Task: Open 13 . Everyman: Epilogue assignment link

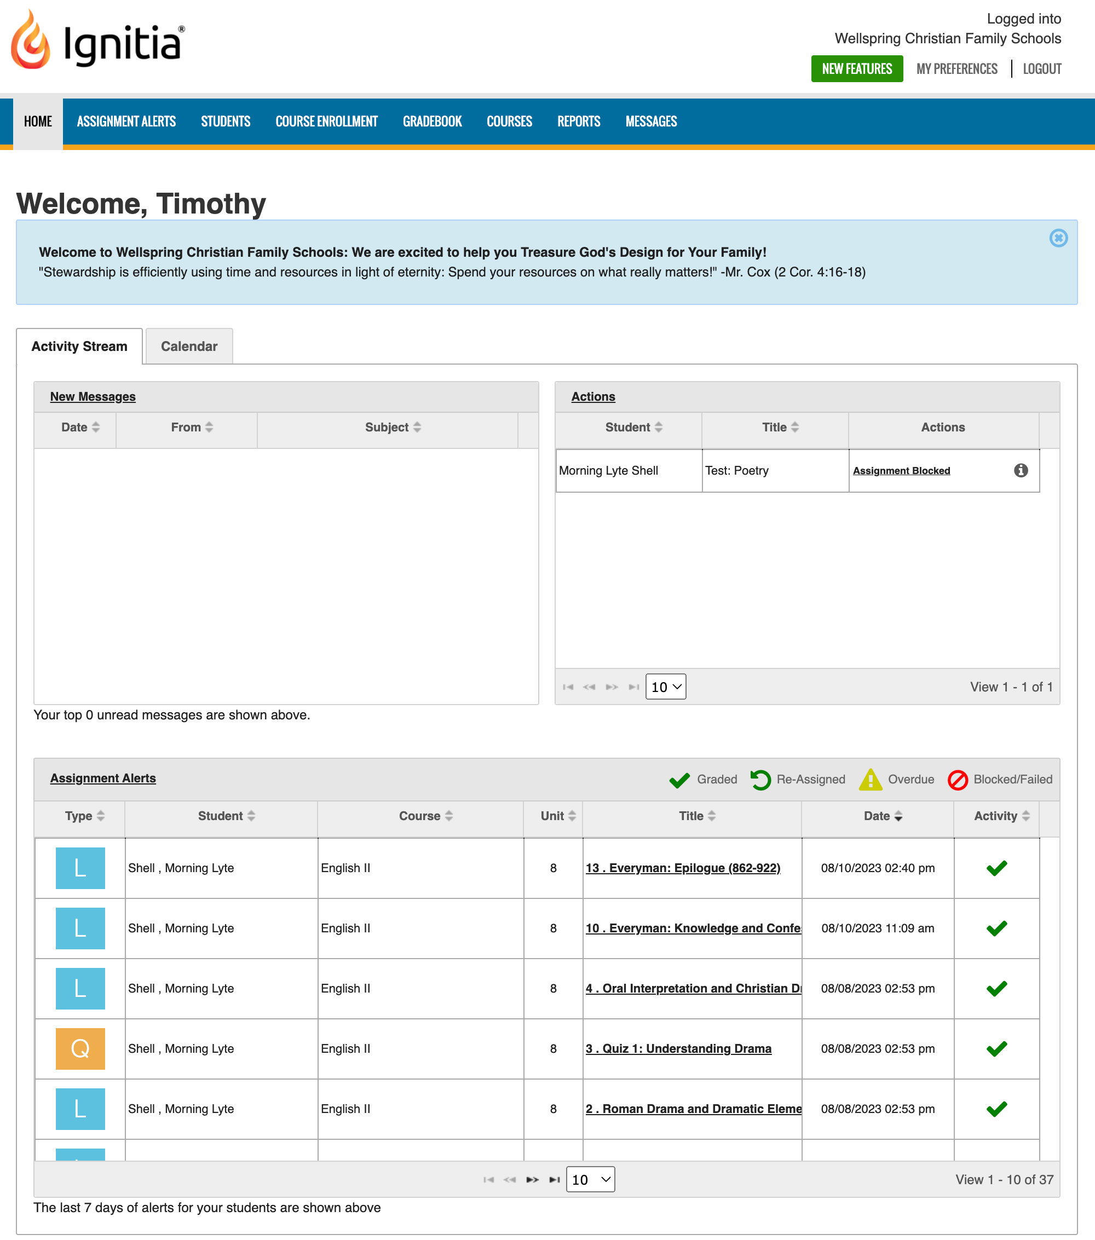Action: coord(683,868)
